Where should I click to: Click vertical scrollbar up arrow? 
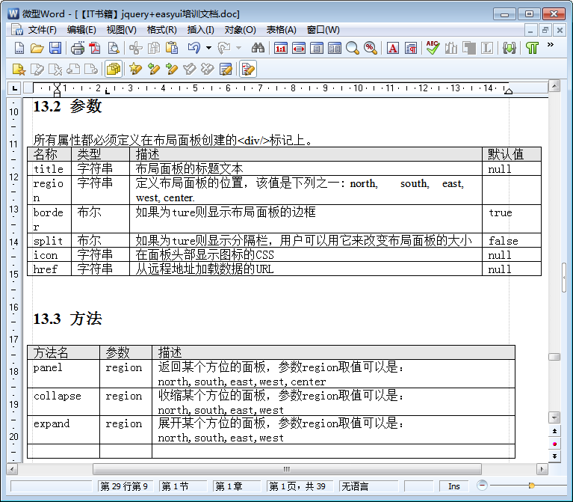(x=554, y=86)
